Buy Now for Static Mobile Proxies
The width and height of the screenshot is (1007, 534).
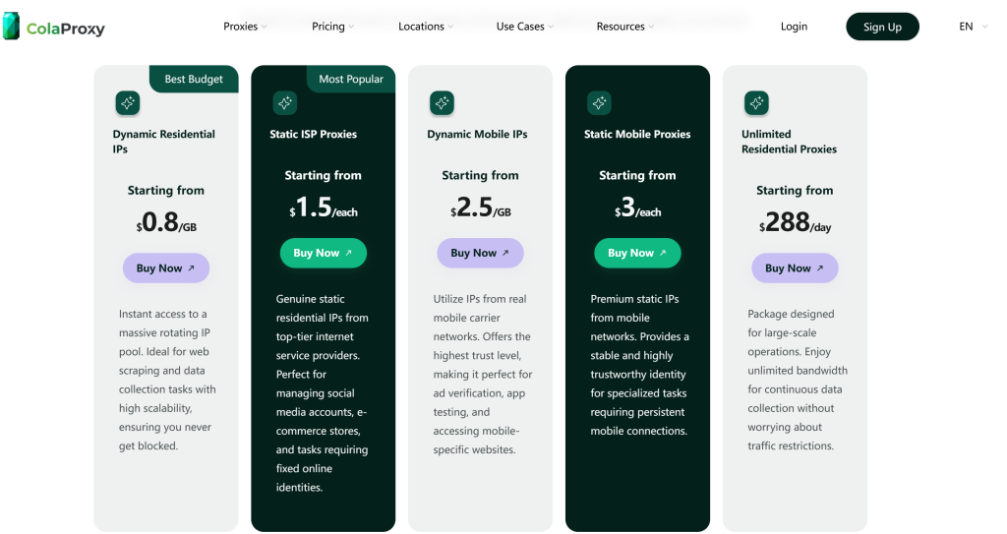click(637, 253)
